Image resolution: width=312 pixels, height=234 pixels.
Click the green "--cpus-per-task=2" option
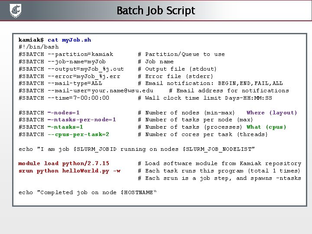tap(78, 134)
